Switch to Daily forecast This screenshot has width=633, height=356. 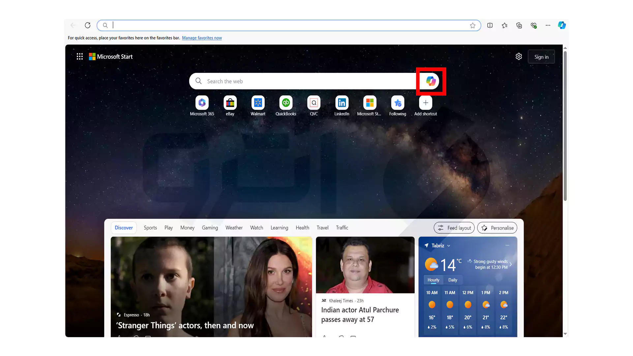pos(453,280)
